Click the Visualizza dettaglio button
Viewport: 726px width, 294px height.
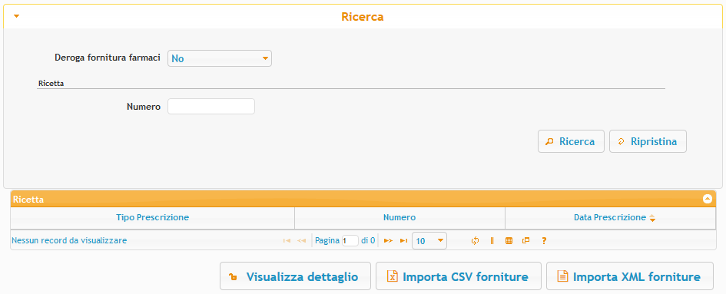click(296, 276)
